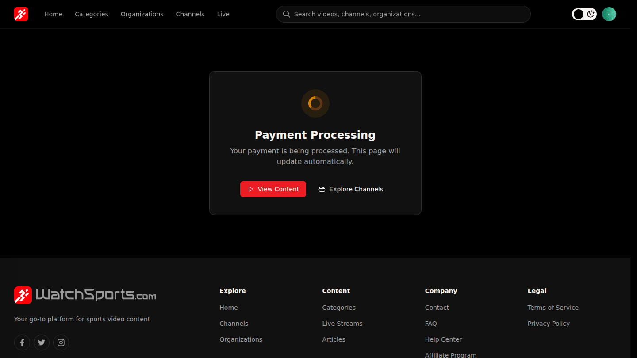Toggle the dark mode switch

[584, 14]
